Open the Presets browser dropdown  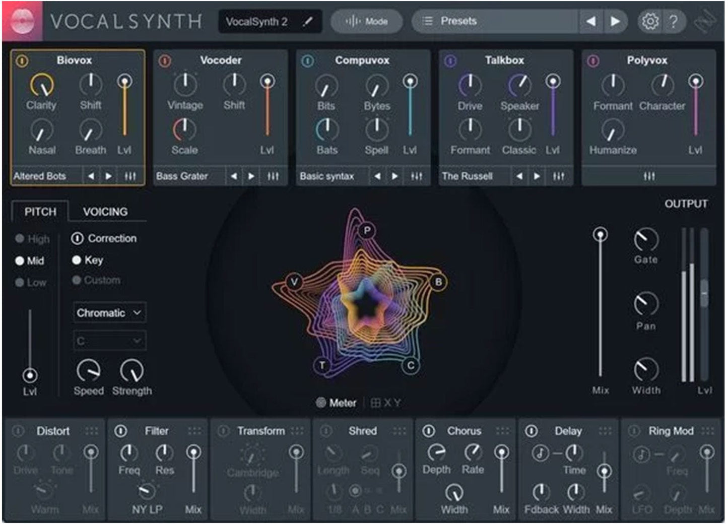(x=495, y=21)
